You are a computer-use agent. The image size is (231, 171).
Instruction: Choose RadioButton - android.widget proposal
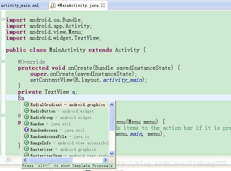pos(66,111)
